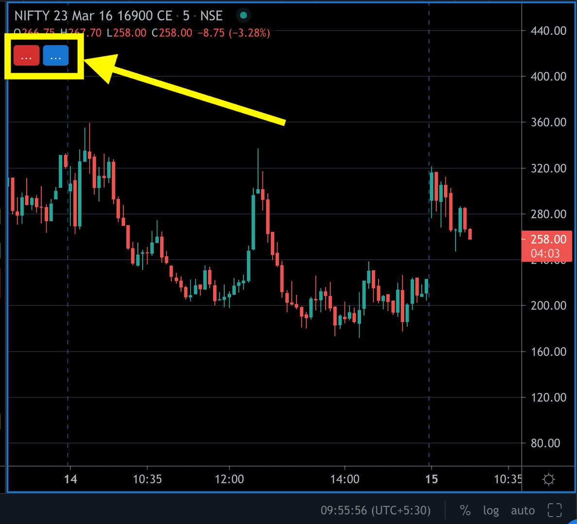
Task: Click the 120.00 price axis label
Action: coord(548,397)
